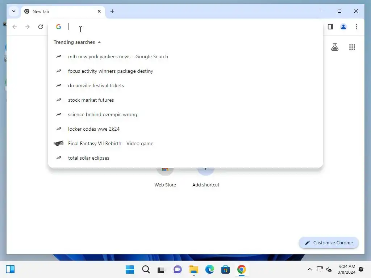Viewport: 371px width, 278px height.
Task: Click trending arrow icon beside stock market futures
Action: pos(59,100)
